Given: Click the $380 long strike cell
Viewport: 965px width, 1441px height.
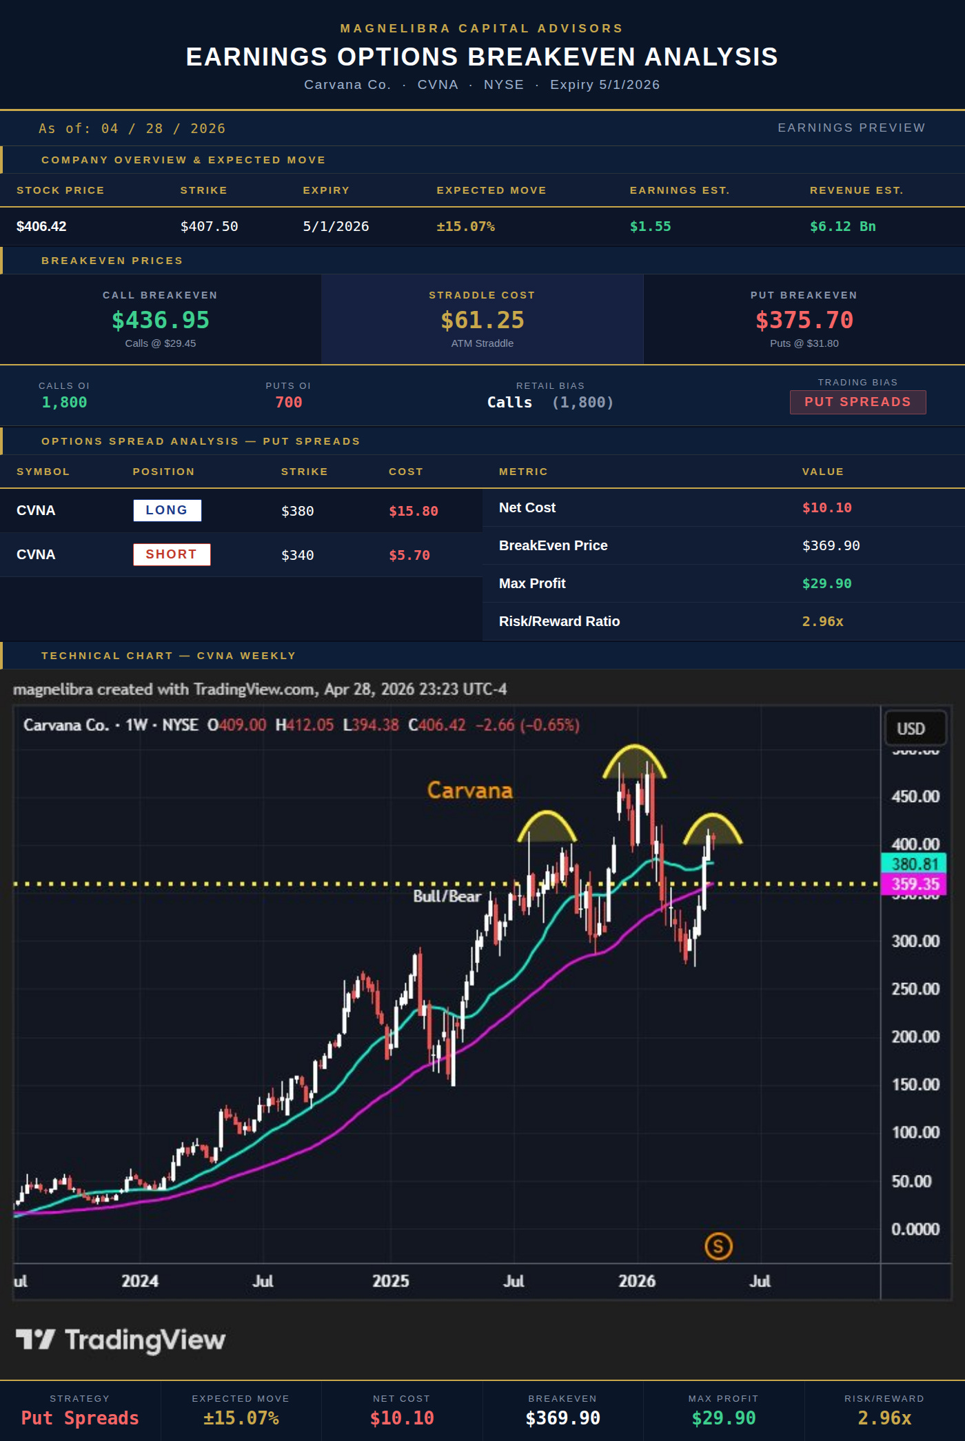Looking at the screenshot, I should tap(298, 511).
